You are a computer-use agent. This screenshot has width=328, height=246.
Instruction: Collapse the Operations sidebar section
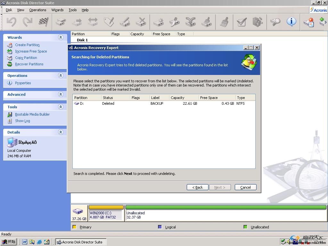(x=61, y=76)
